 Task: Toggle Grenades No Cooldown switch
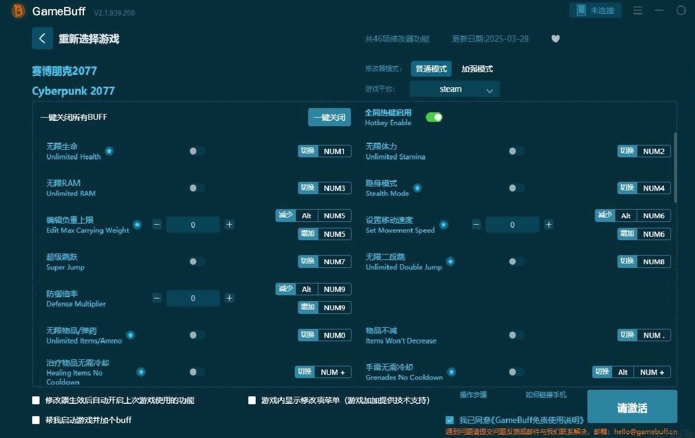click(516, 372)
